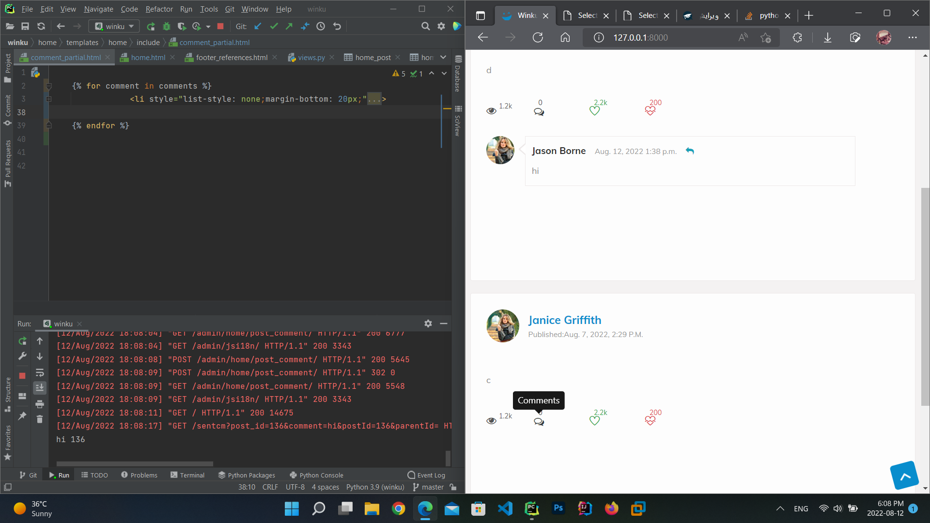
Task: Open the winku run configuration dropdown
Action: (114, 27)
